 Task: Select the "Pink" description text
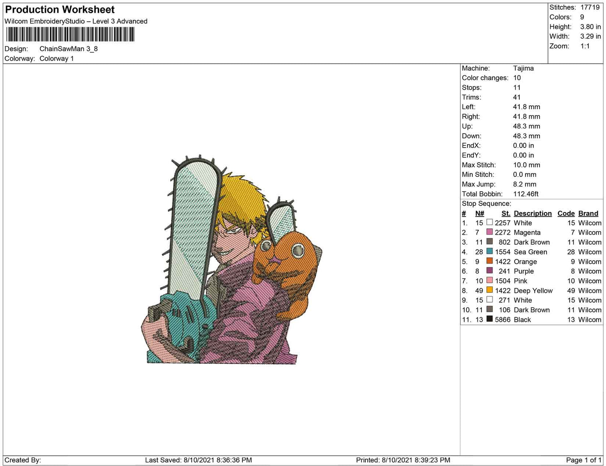pyautogui.click(x=520, y=281)
